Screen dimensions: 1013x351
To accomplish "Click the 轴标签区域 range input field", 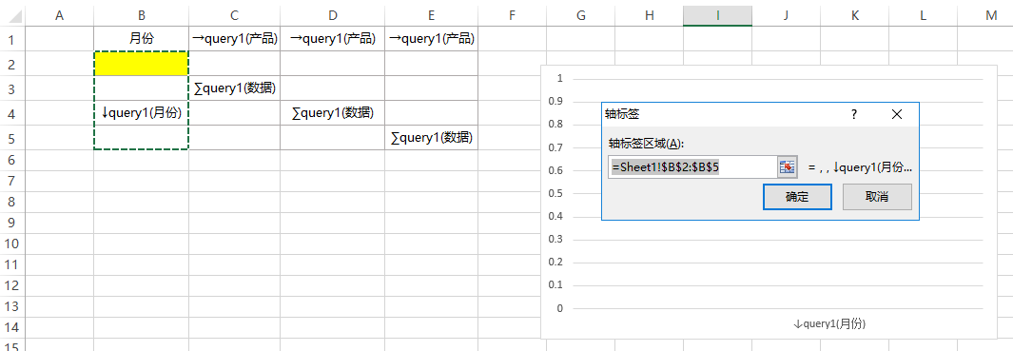I will point(692,166).
